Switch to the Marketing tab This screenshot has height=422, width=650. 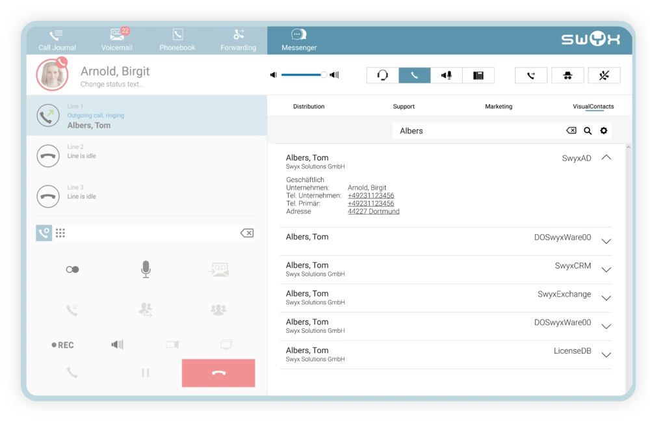tap(499, 107)
